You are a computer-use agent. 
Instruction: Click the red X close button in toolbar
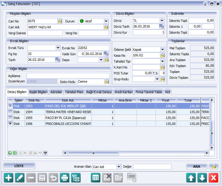pos(213,178)
